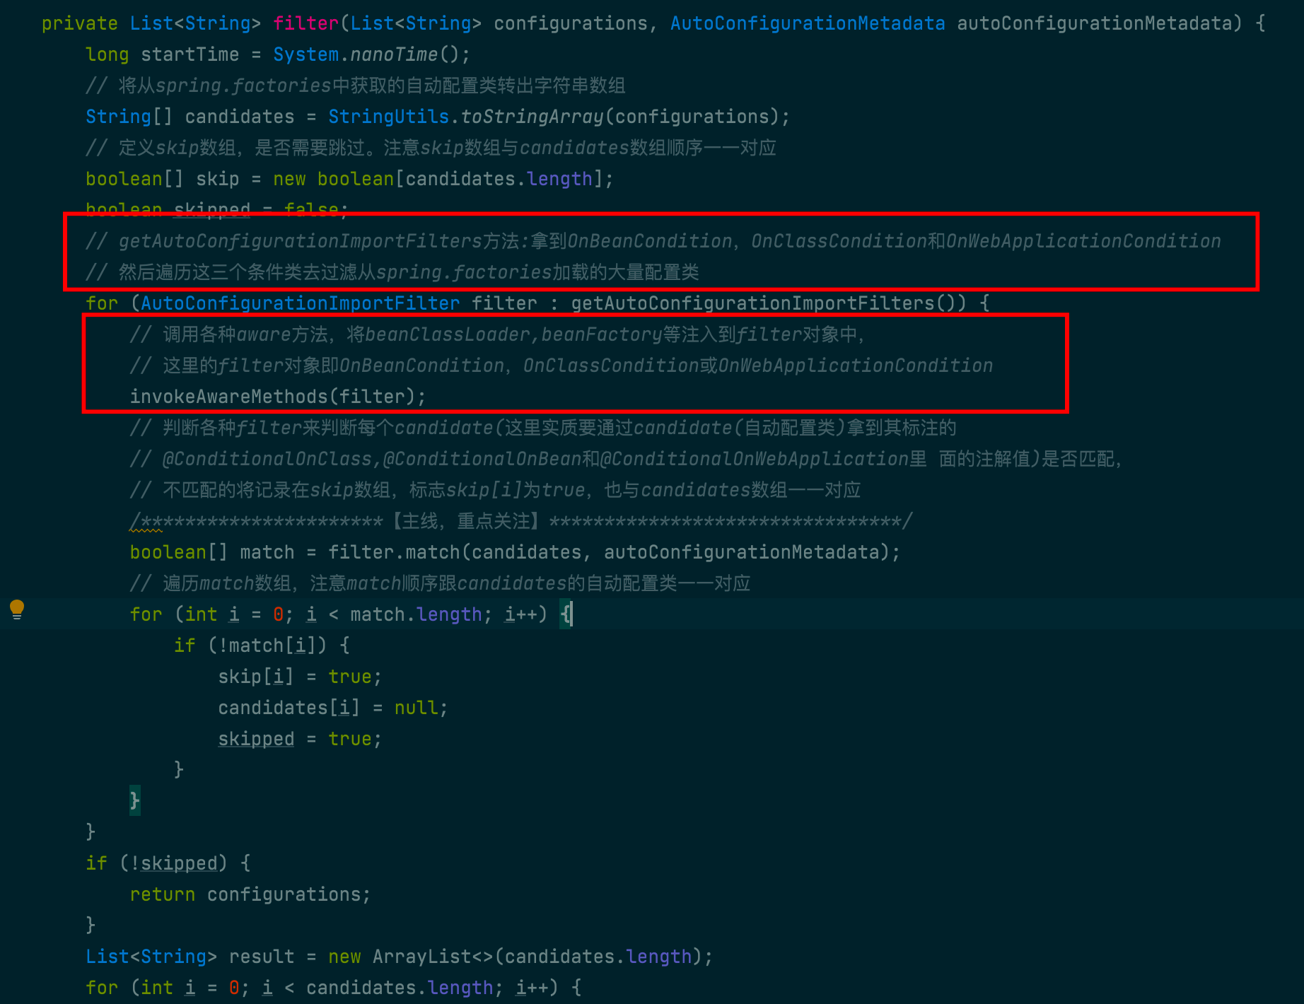1304x1004 pixels.
Task: Click 'return configurations;' statement
Action: pos(250,894)
